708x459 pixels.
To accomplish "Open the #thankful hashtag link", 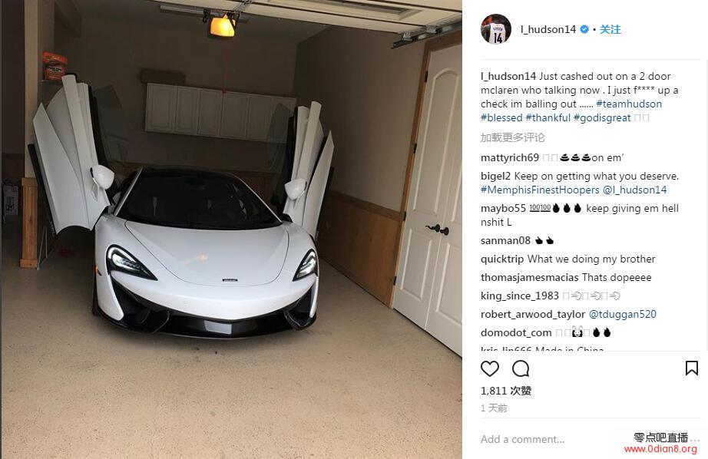I will [x=548, y=117].
